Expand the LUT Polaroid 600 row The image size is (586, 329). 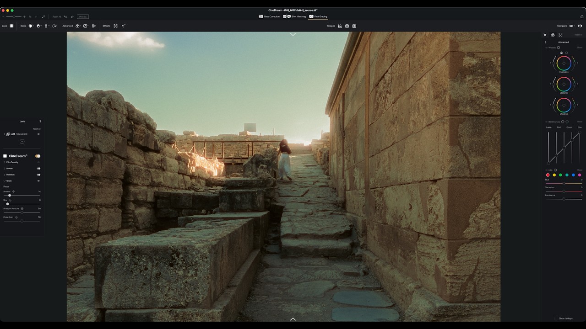[x=5, y=134]
